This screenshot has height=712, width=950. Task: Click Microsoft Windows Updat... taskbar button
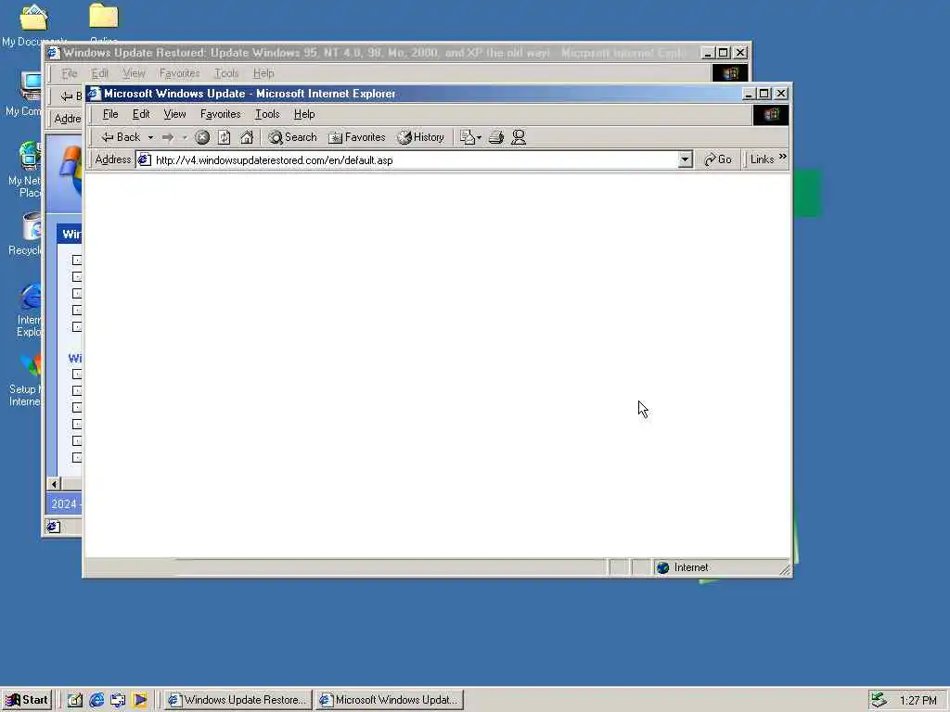click(390, 700)
